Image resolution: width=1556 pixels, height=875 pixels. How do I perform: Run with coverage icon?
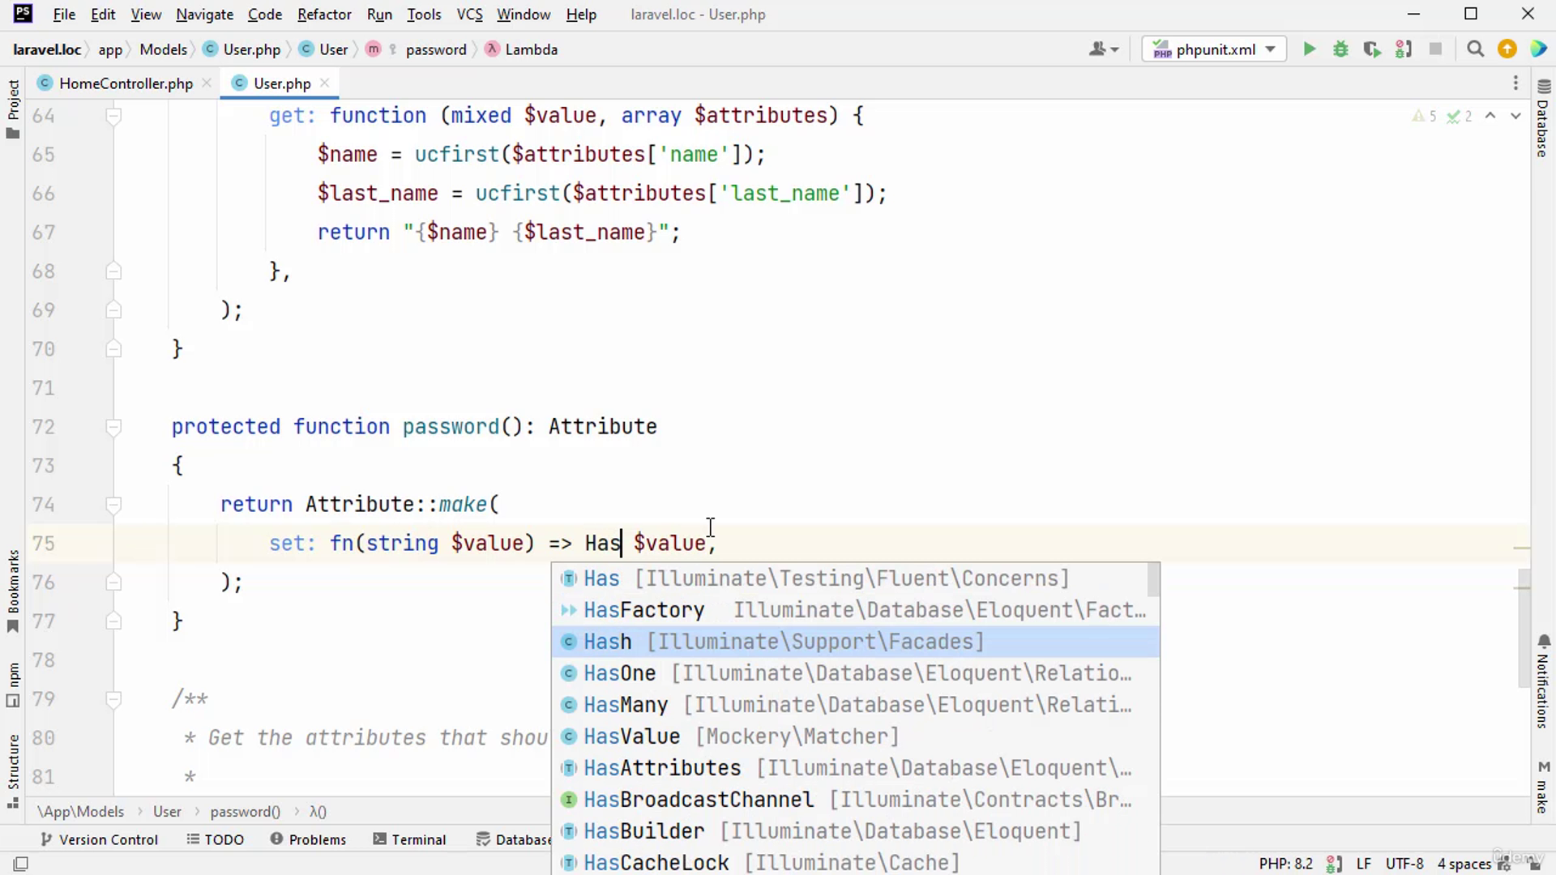coord(1371,49)
